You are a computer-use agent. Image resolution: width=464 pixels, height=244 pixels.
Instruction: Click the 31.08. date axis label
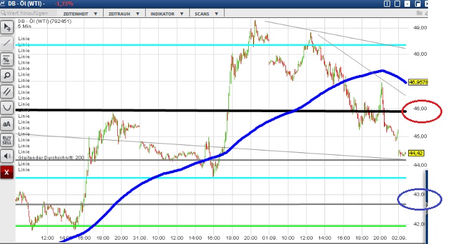click(x=140, y=238)
